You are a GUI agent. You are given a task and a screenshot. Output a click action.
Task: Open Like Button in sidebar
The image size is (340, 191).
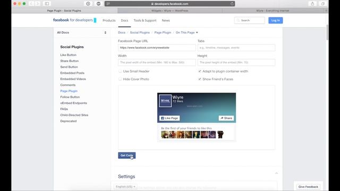pos(69,55)
